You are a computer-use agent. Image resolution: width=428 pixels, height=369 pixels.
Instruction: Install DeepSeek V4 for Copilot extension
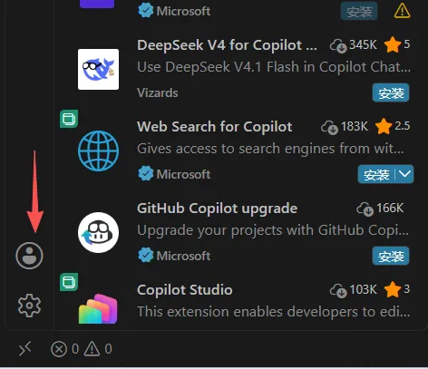[x=391, y=92]
